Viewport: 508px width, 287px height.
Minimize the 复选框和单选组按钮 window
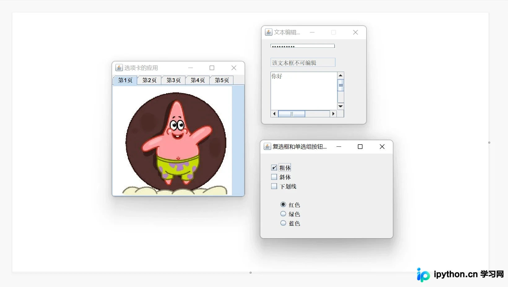(x=339, y=146)
